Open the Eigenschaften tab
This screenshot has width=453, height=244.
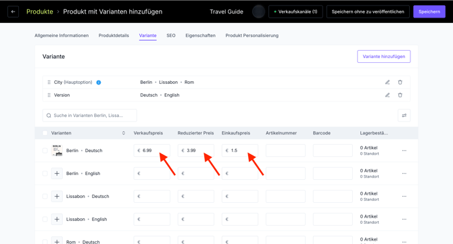pyautogui.click(x=201, y=36)
